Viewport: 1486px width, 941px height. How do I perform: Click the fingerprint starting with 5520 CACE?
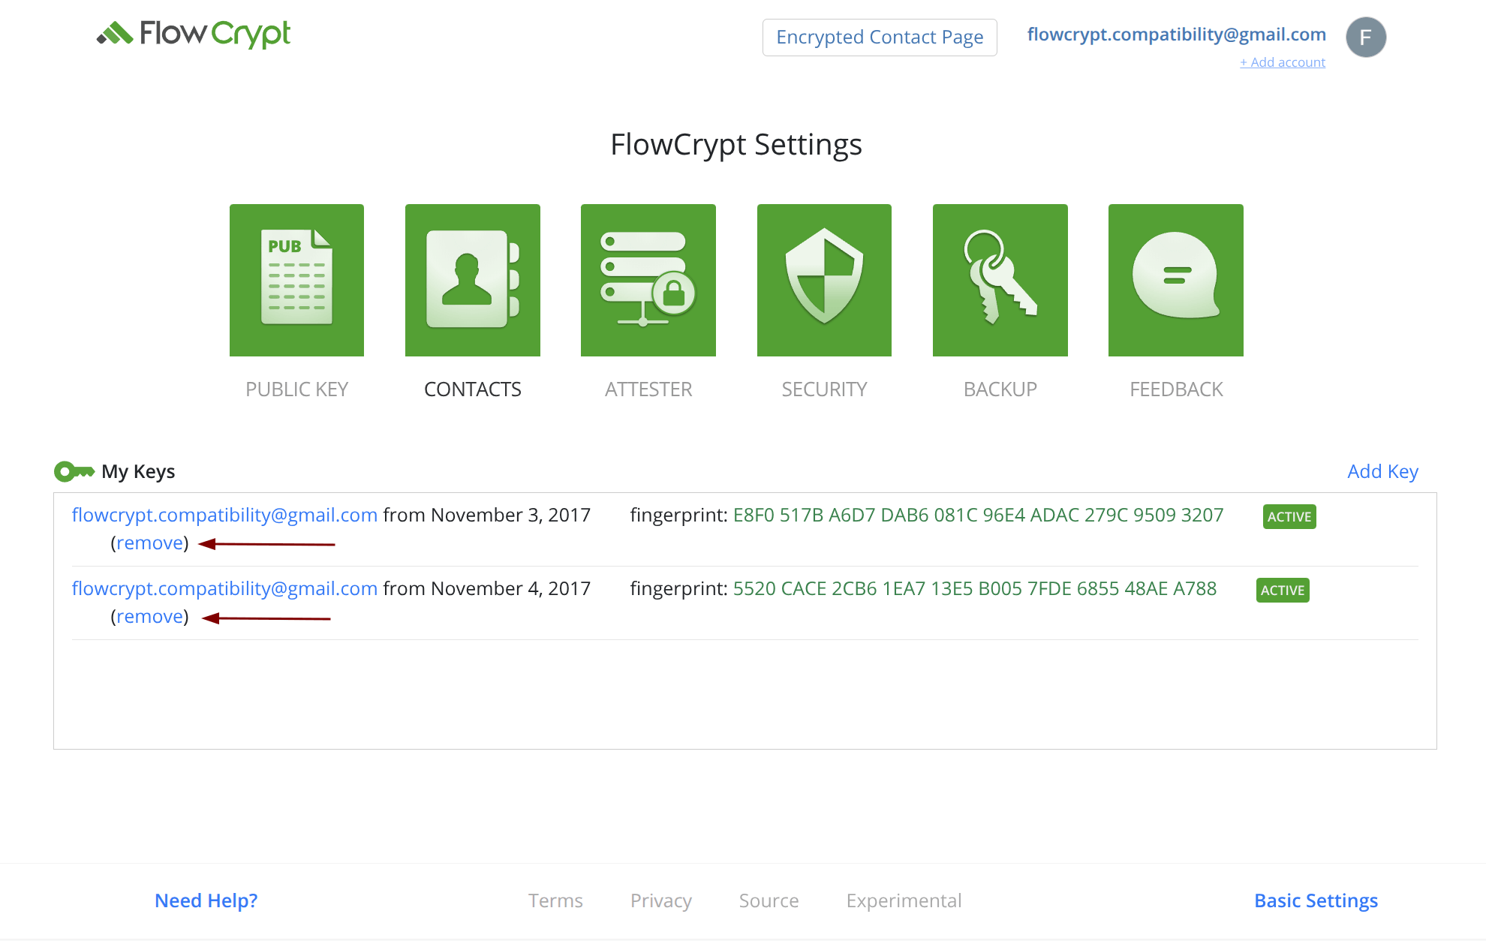tap(975, 588)
